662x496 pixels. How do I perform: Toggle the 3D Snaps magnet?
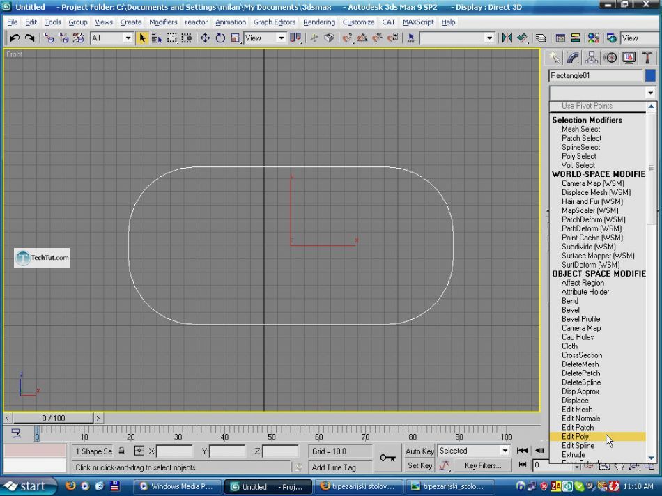pyautogui.click(x=347, y=38)
